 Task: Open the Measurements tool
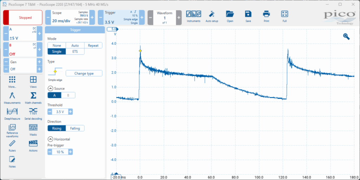coord(12,97)
